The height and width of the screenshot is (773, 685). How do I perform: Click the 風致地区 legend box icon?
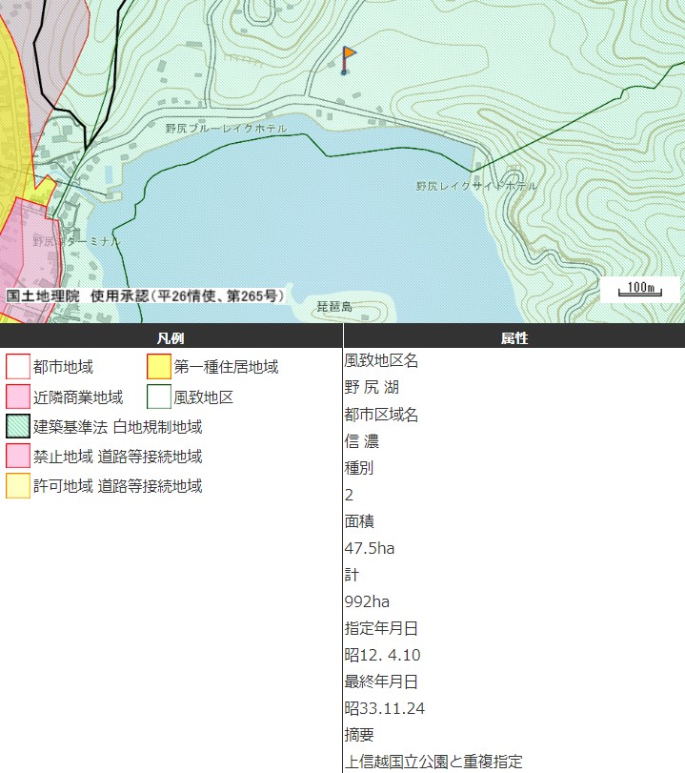coord(159,397)
